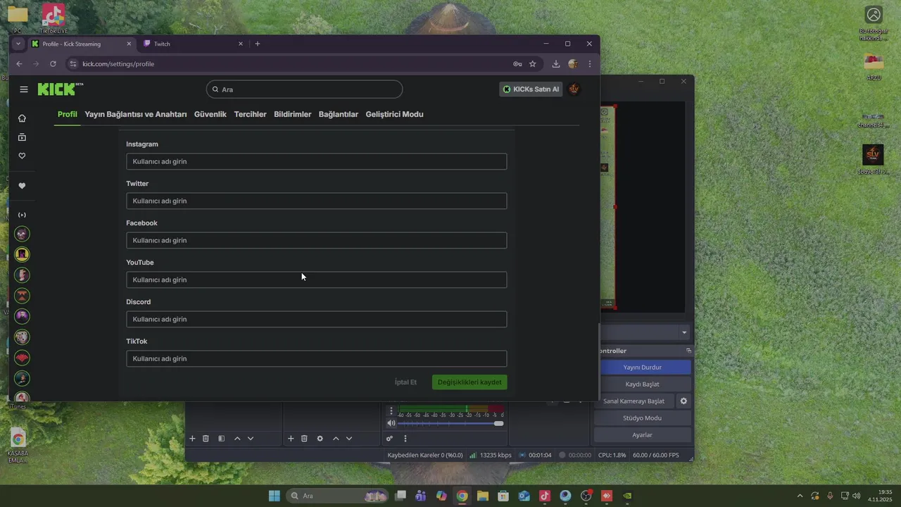Add a source with OBS sources plus icon
Screen dimensions: 901x507
[x=291, y=439]
